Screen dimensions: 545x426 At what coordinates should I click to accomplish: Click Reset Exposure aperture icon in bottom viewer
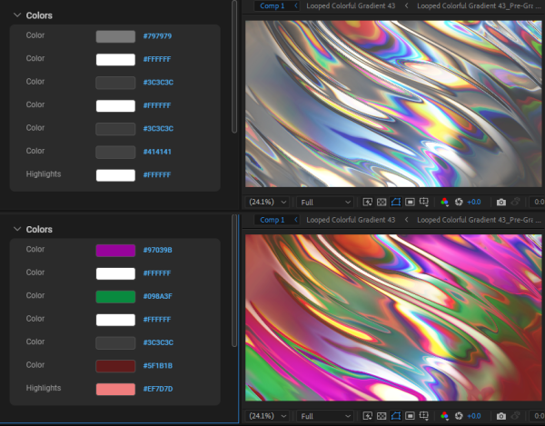459,416
